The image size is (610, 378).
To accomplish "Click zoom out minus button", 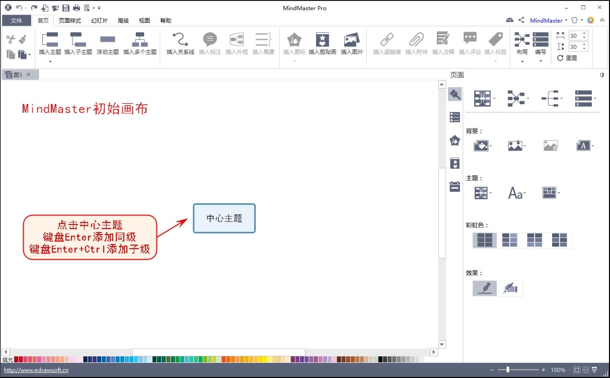I will pyautogui.click(x=492, y=370).
